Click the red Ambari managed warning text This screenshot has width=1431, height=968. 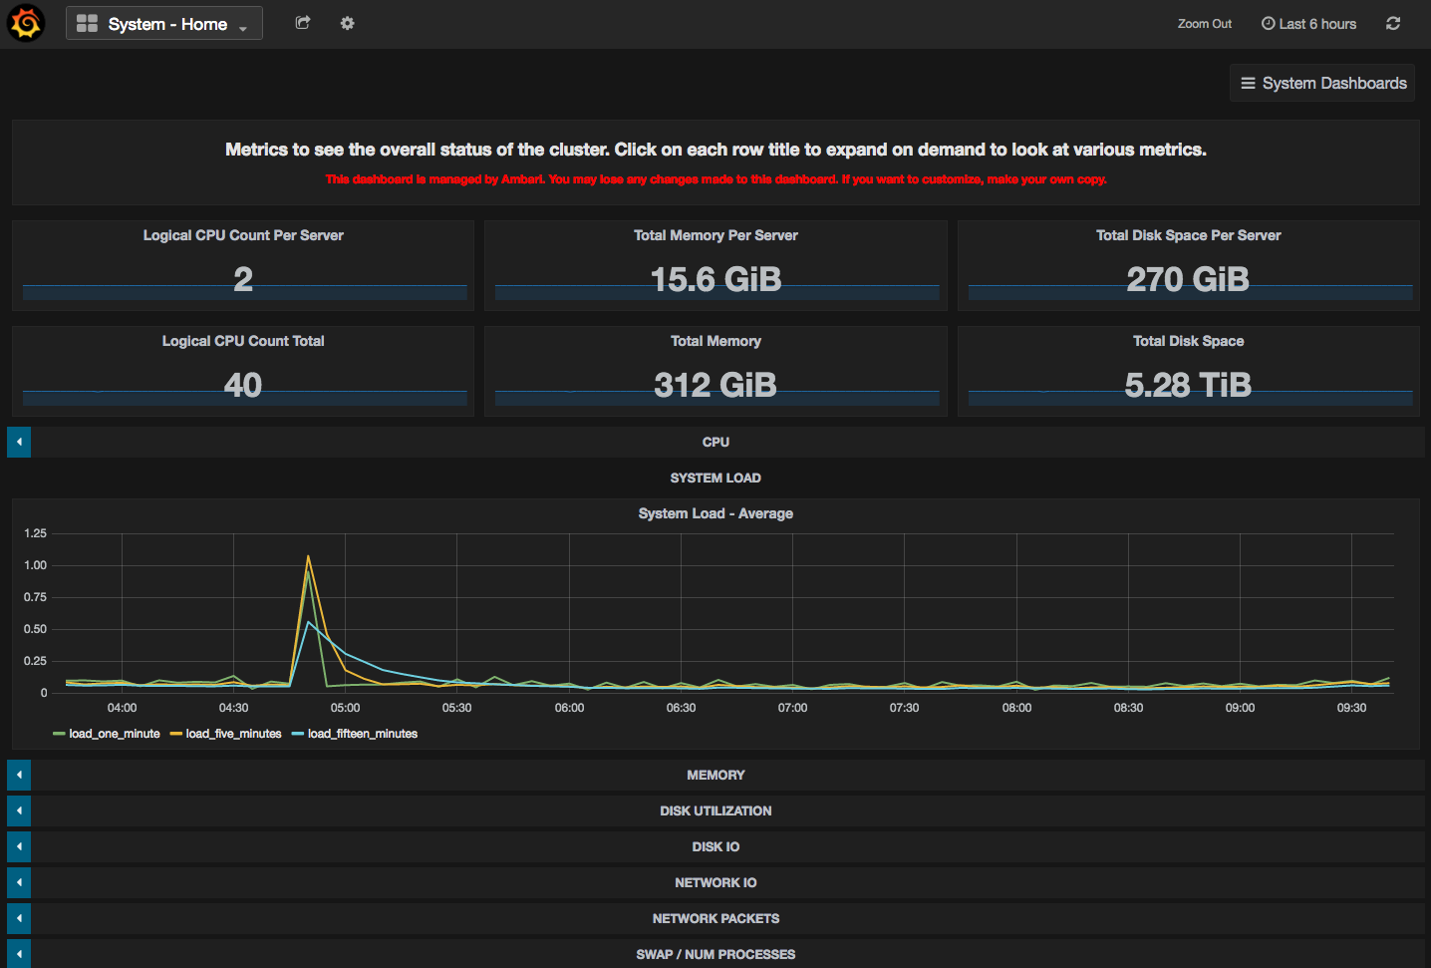715,179
